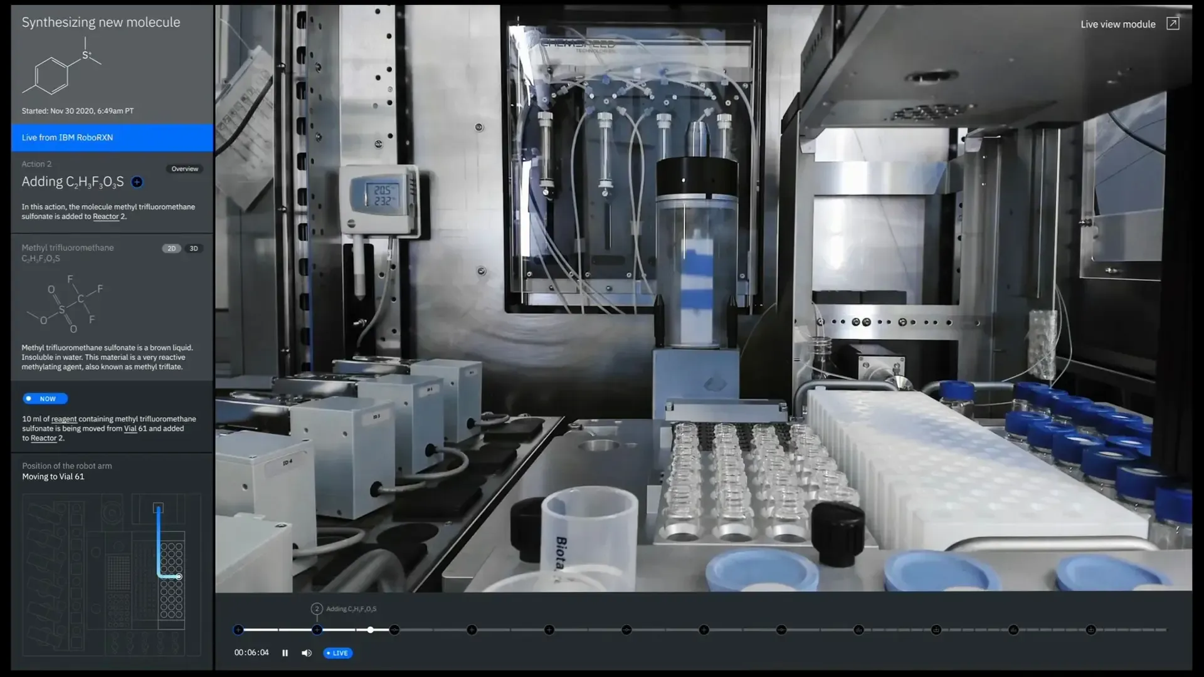
Task: Click the synthesized molecule structure diagram
Action: tap(61, 66)
